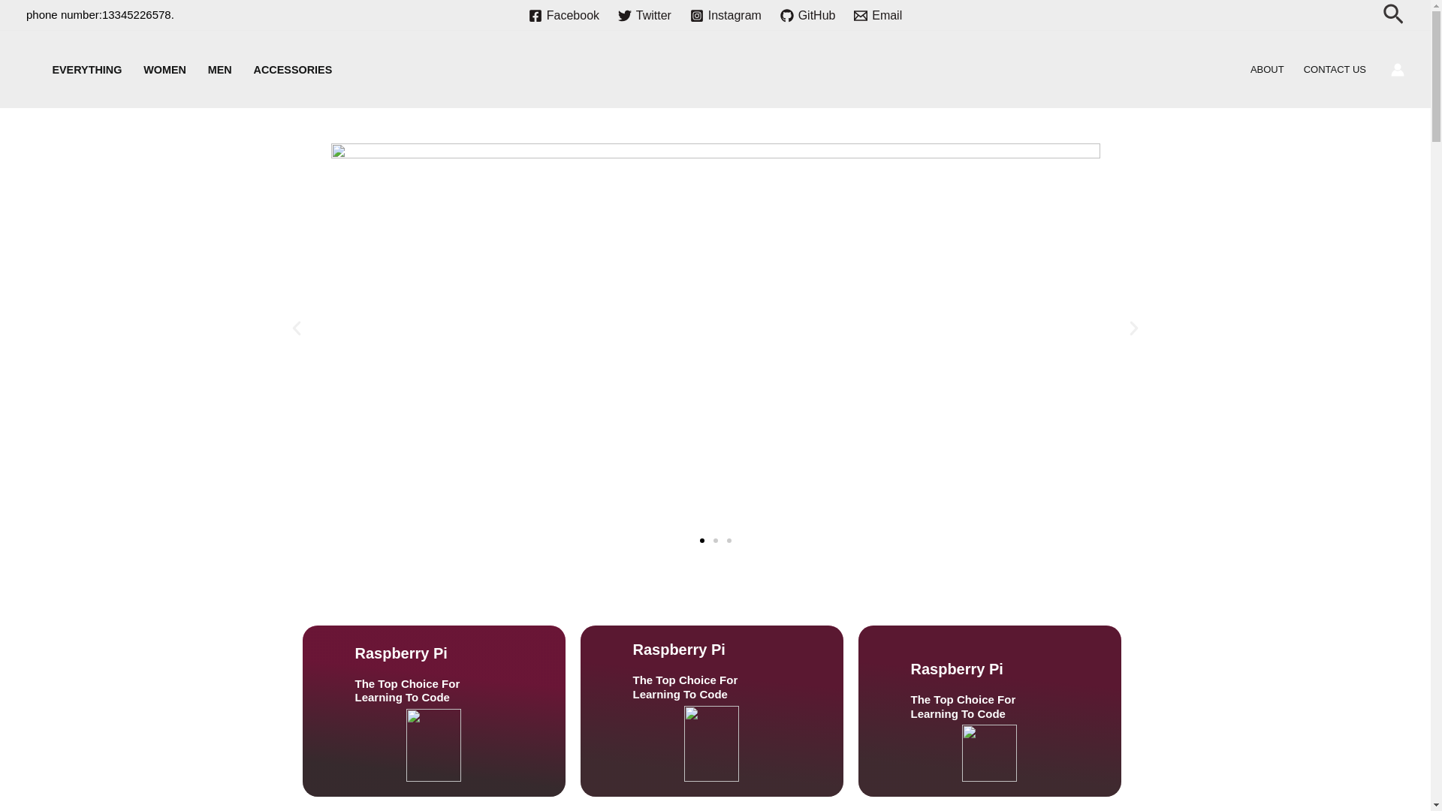This screenshot has height=811, width=1442.
Task: Click Raspberry Pi heading in third card
Action: click(x=957, y=669)
